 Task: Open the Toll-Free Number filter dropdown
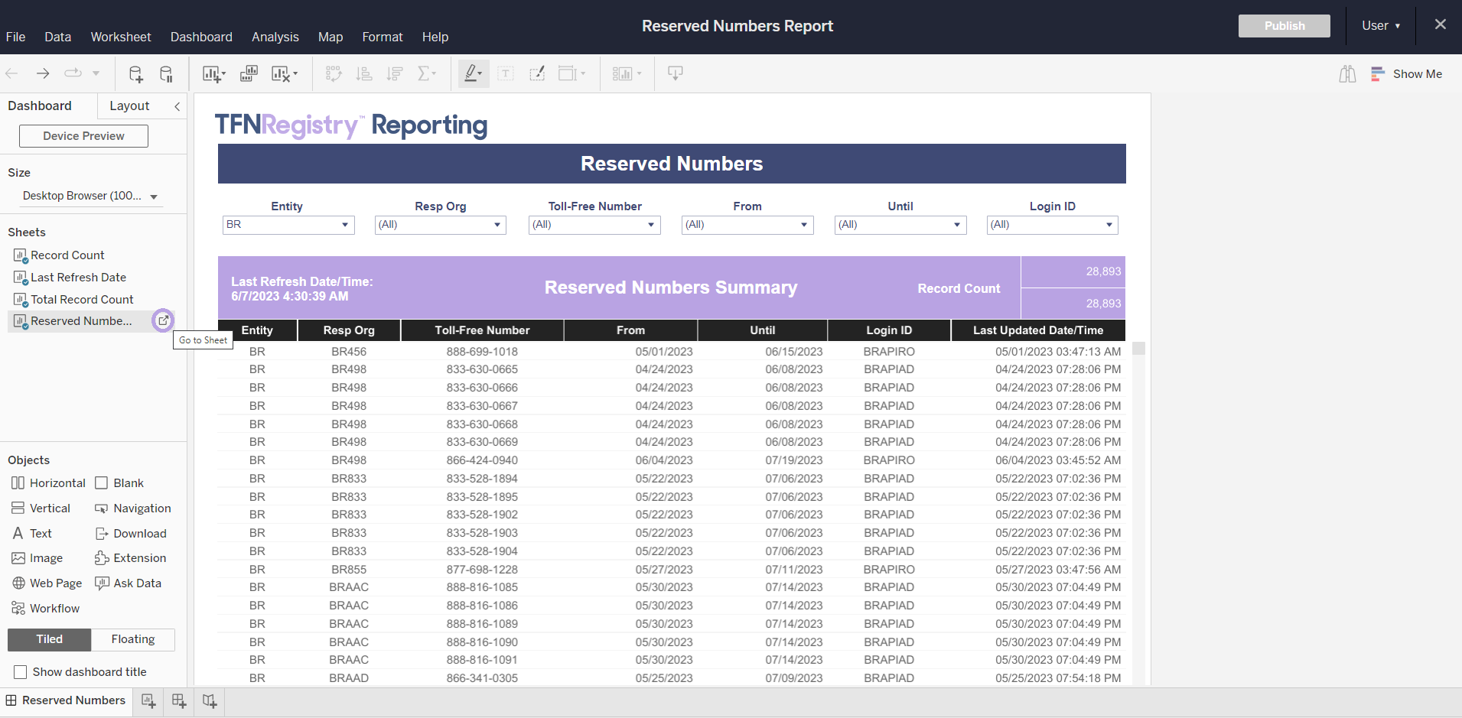point(594,225)
